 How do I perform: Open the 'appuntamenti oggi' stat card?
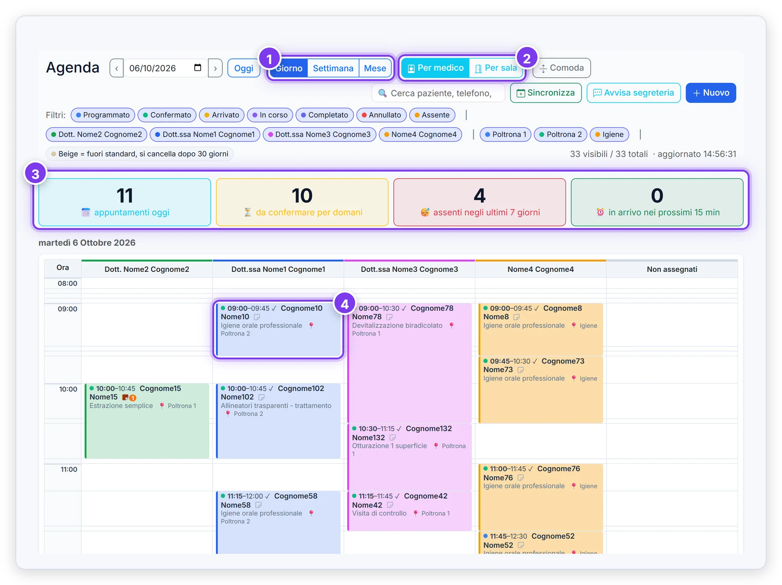tap(125, 202)
